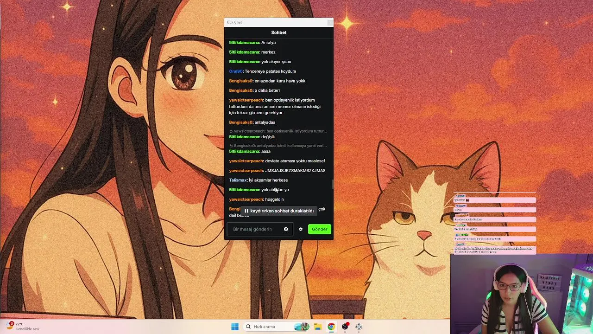The height and width of the screenshot is (334, 593).
Task: Click username Oral90 in the chat
Action: (x=236, y=71)
